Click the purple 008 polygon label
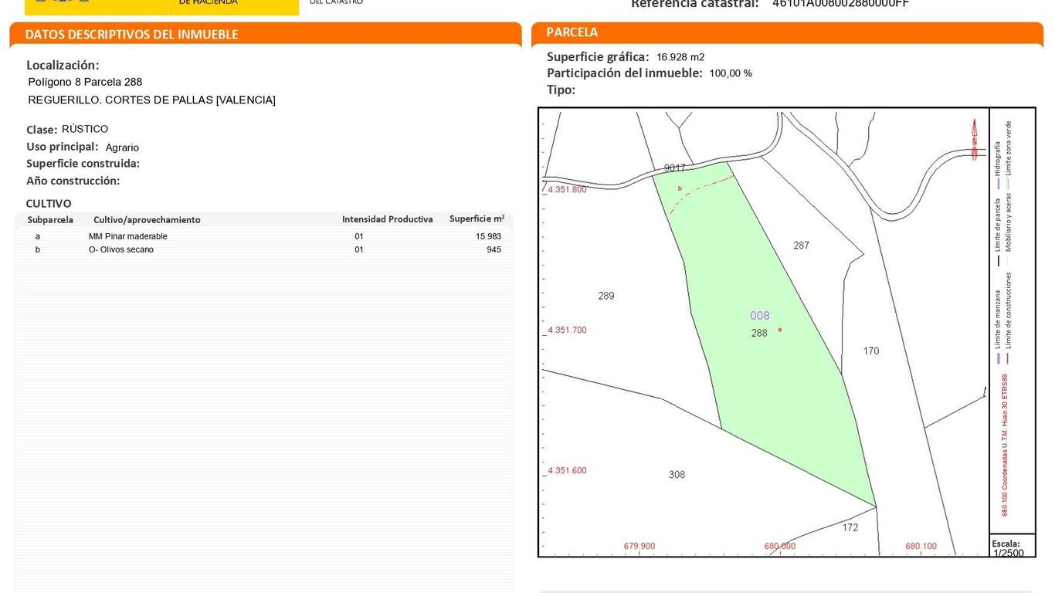The height and width of the screenshot is (593, 1055). (760, 316)
